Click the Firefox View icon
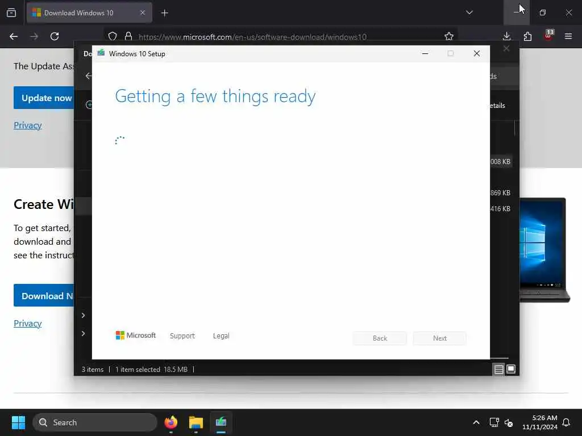The image size is (582, 436). pos(11,12)
